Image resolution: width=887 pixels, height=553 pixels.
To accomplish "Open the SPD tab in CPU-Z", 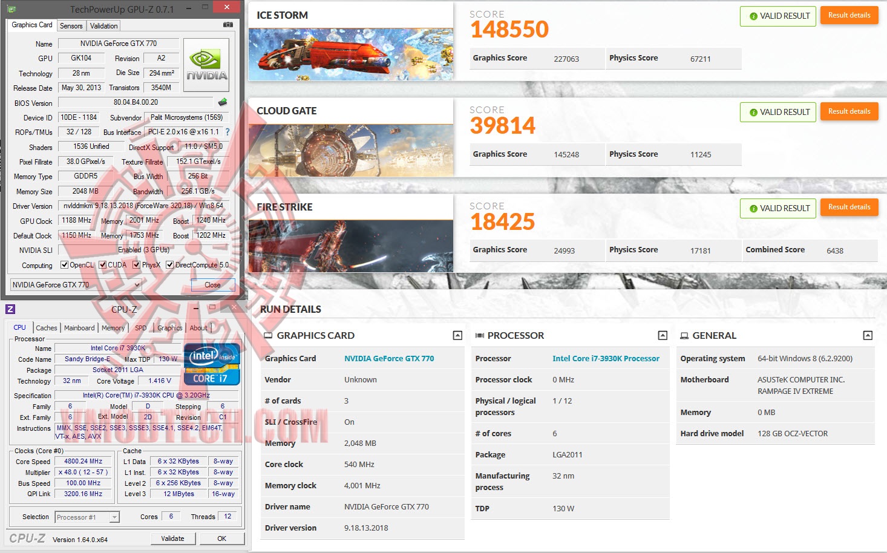I will point(141,328).
